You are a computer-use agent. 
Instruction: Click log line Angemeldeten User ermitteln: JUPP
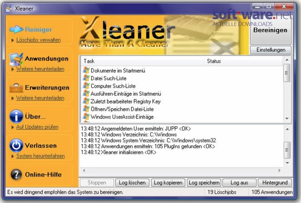[x=136, y=128]
